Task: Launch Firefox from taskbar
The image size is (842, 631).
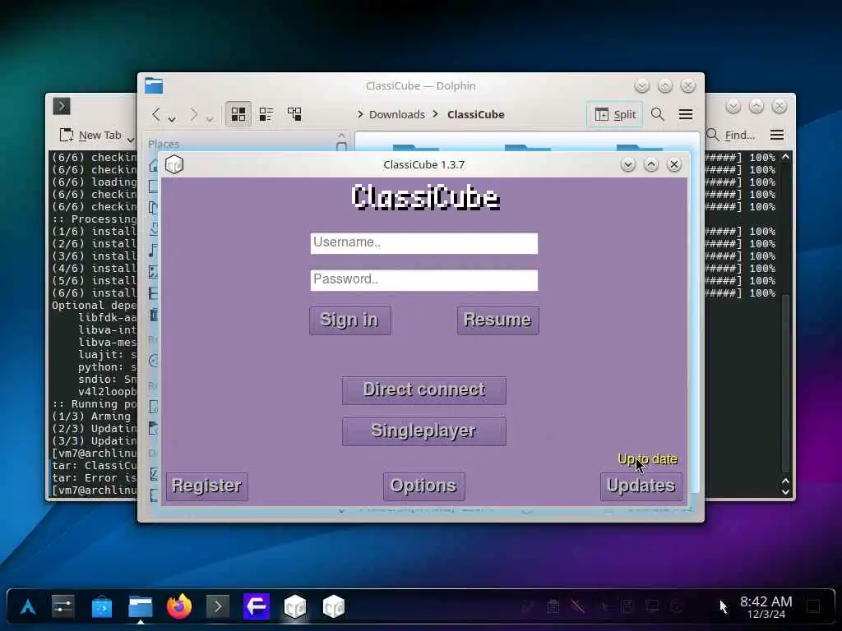Action: [x=178, y=607]
